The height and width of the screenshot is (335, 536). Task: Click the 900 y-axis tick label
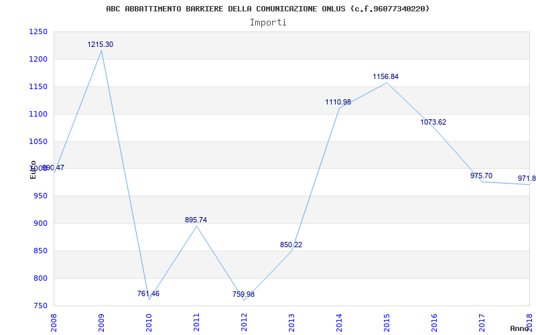pos(40,224)
